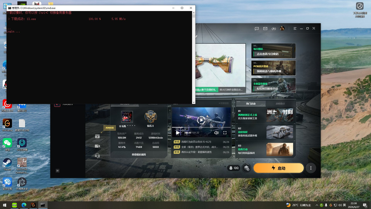Open MECCHA CHAMELEON desktop shortcut

22,166
